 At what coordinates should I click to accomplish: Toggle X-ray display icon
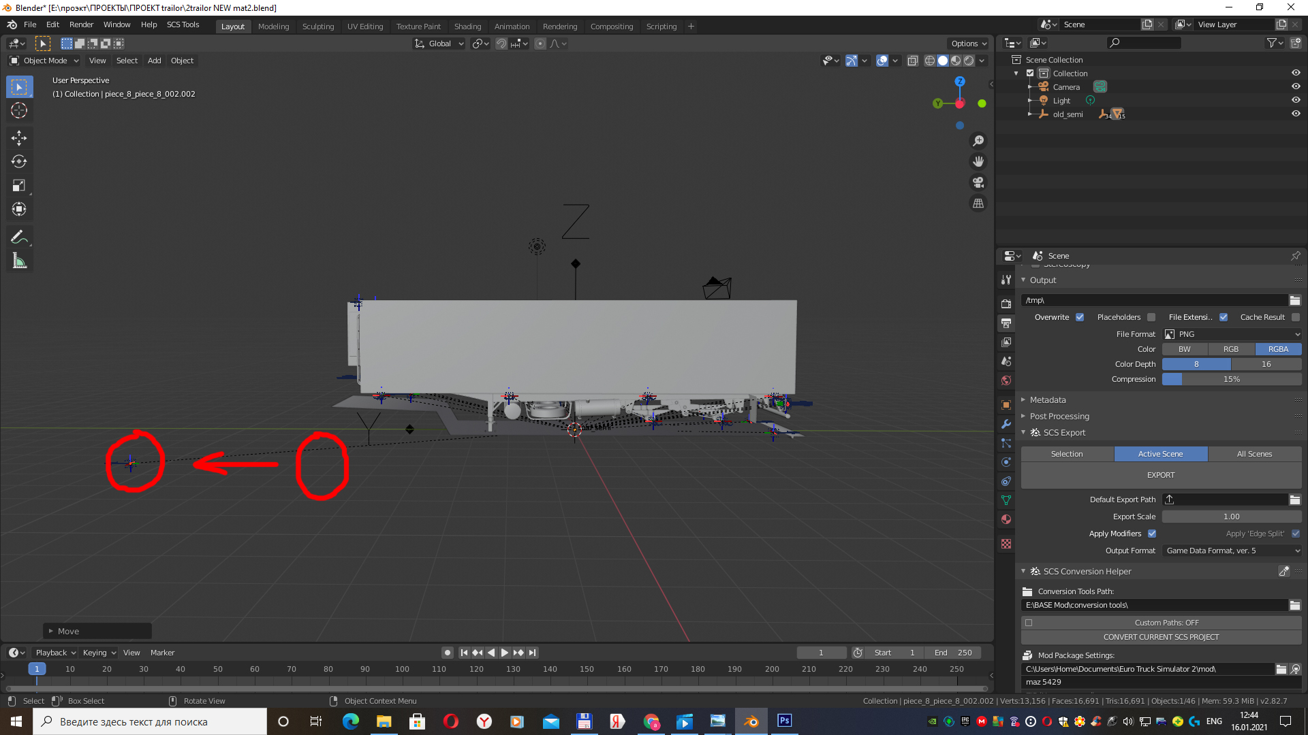[x=913, y=61]
